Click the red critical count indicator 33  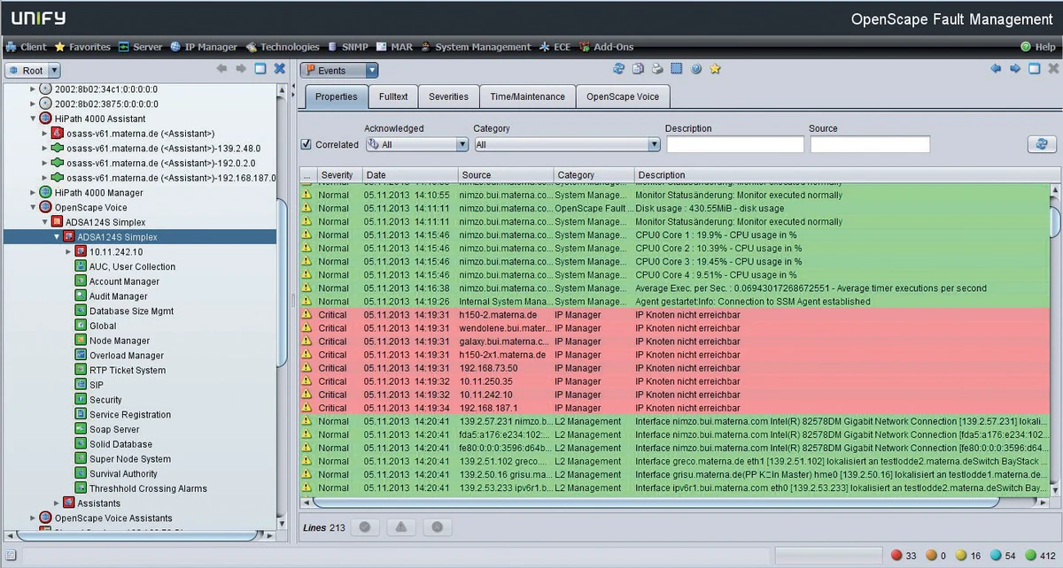click(904, 556)
